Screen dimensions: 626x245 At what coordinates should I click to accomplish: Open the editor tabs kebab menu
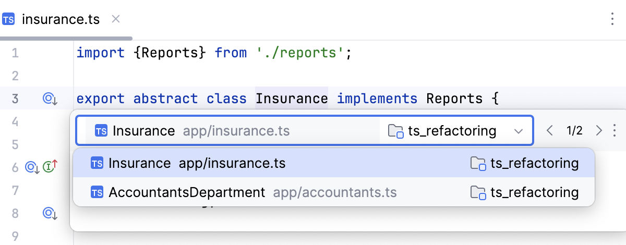[x=612, y=20]
